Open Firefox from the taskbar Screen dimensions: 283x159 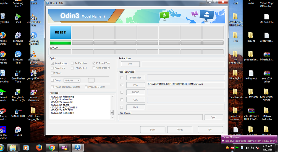(x=39, y=148)
